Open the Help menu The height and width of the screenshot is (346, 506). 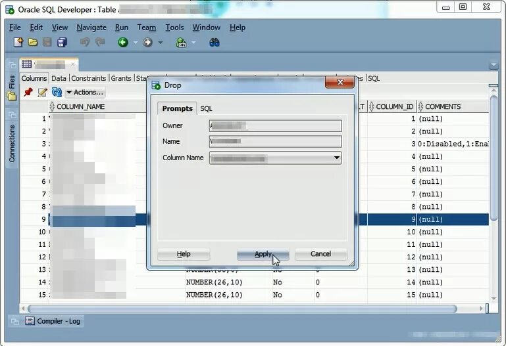pyautogui.click(x=238, y=28)
